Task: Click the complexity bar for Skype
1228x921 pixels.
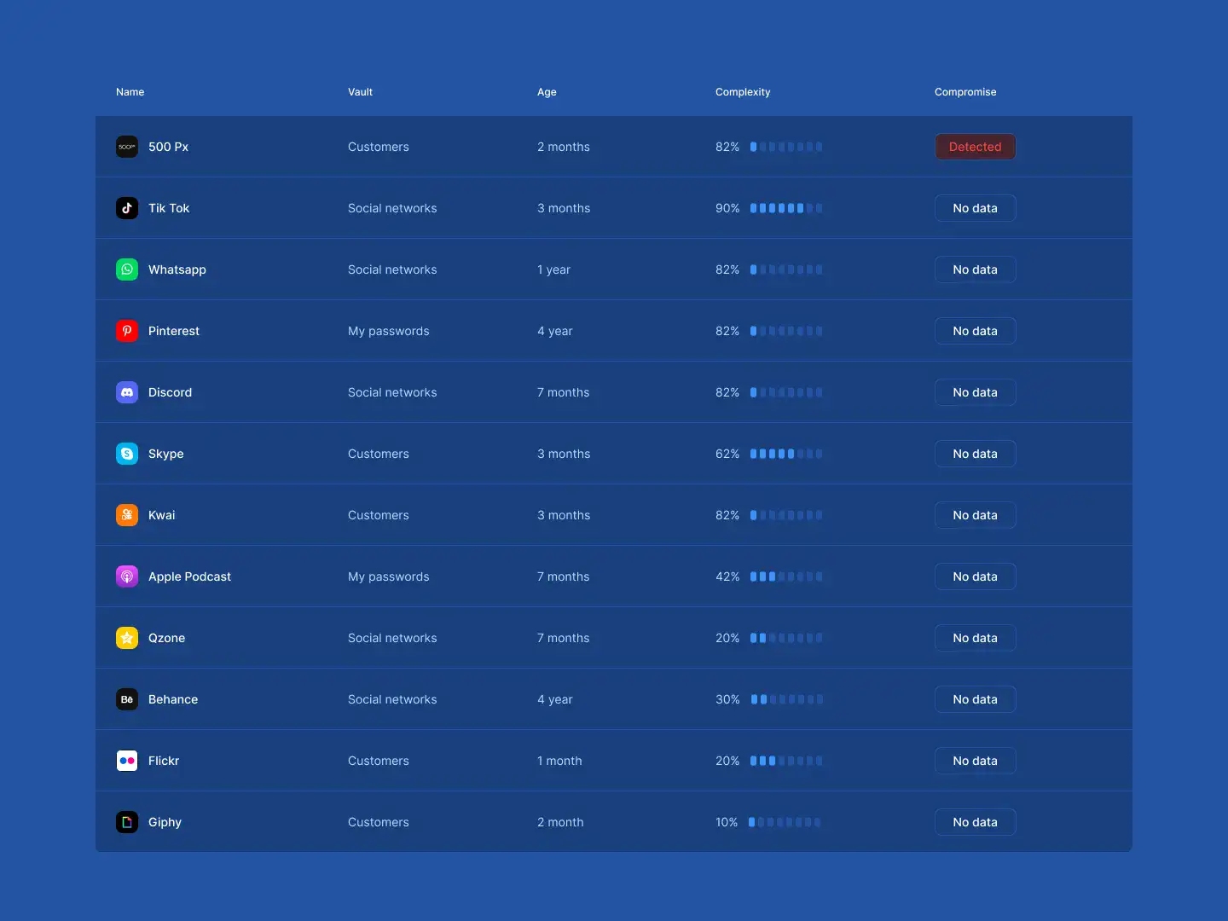Action: coord(786,454)
